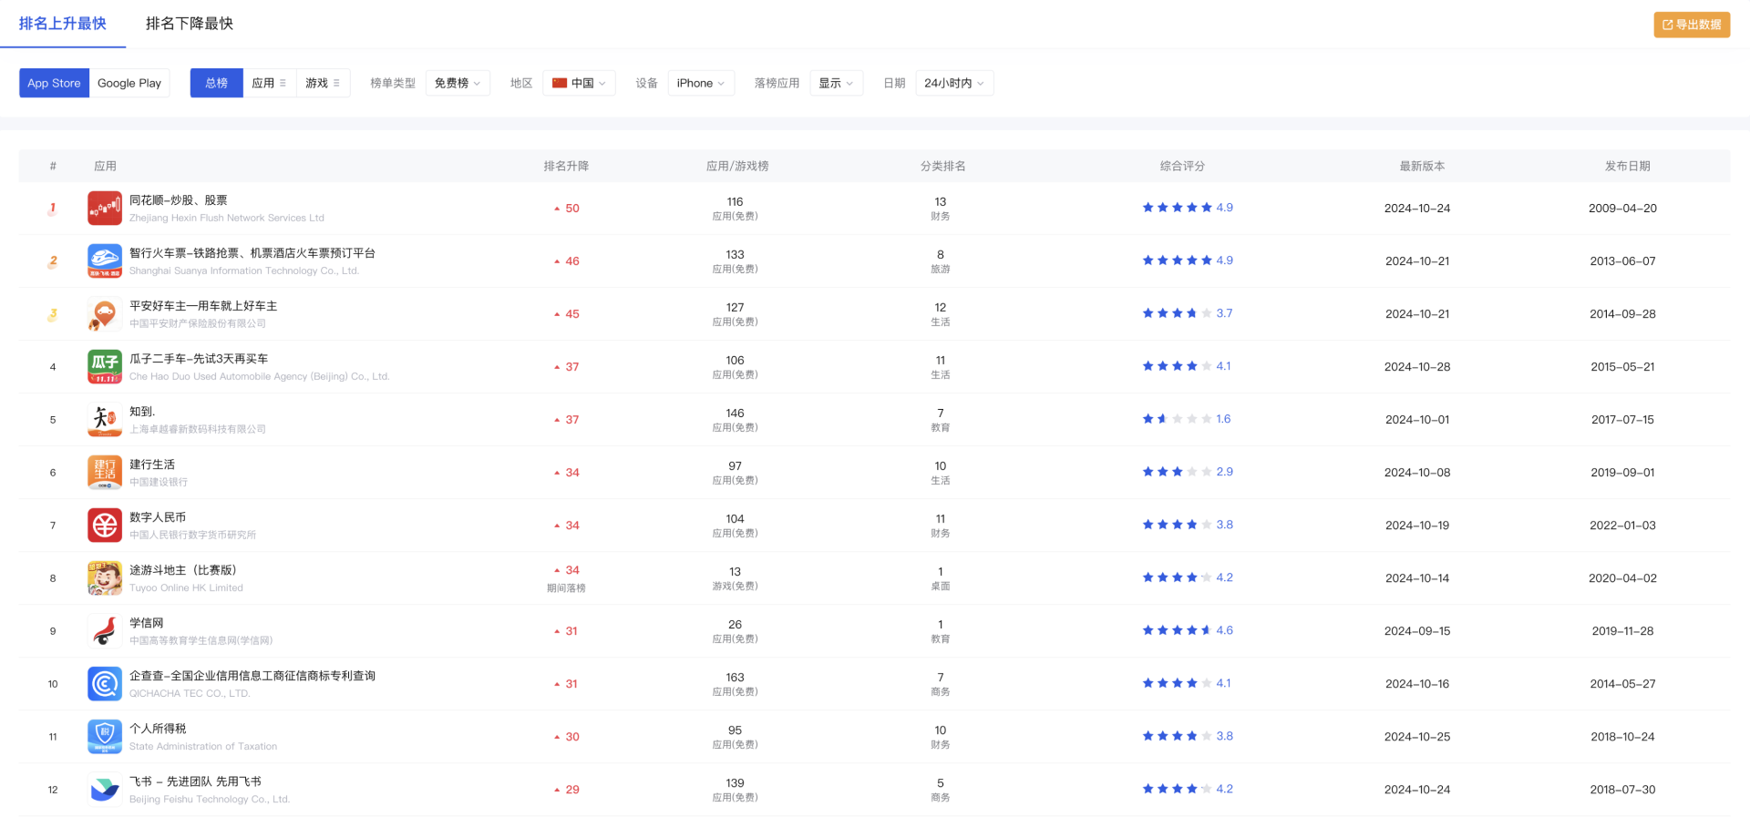
Task: Open 平安好车主 app title link
Action: coord(203,306)
